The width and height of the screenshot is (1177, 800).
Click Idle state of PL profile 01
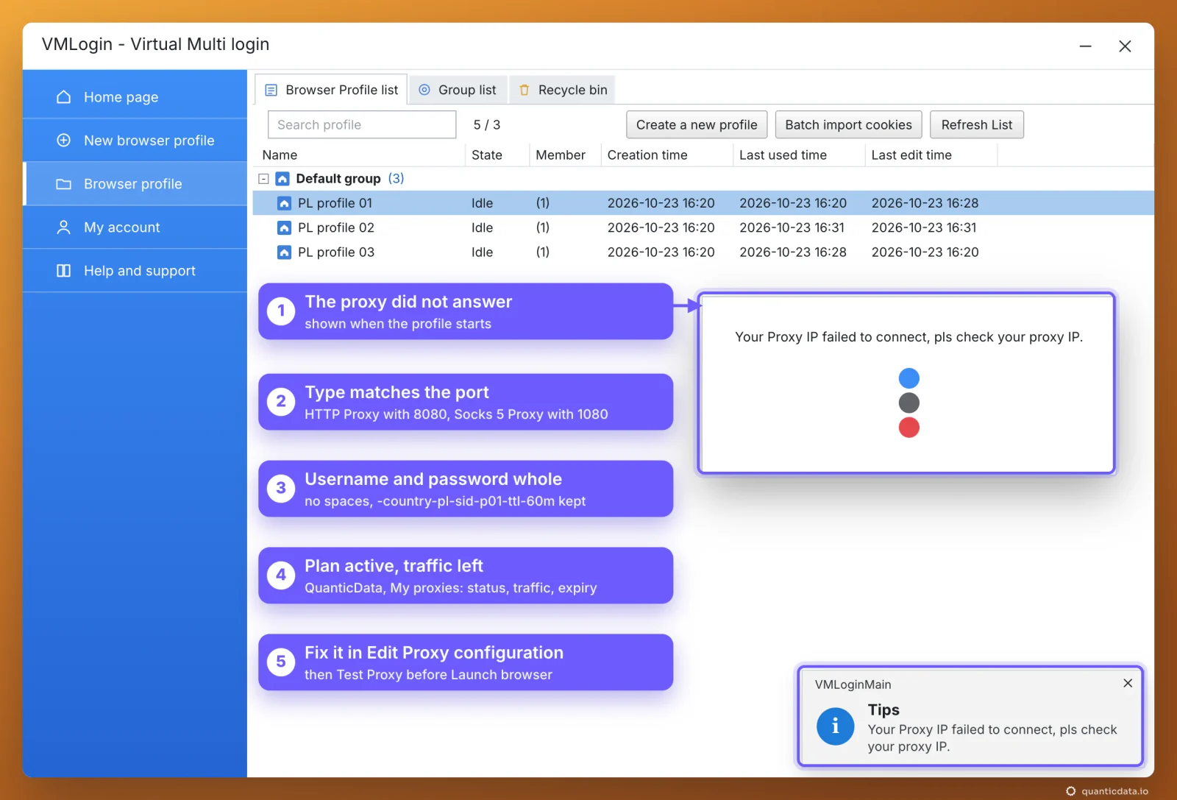(x=483, y=203)
